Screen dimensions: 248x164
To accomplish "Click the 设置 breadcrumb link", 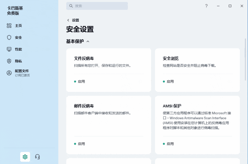I will tap(76, 20).
